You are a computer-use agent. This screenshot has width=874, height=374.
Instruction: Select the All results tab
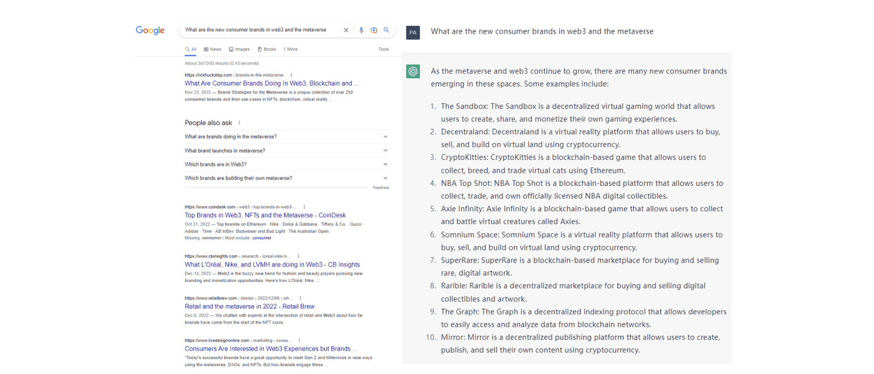(x=191, y=49)
